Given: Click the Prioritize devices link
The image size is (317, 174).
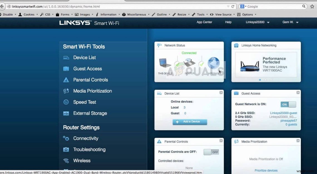Looking at the screenshot, I should [266, 170].
